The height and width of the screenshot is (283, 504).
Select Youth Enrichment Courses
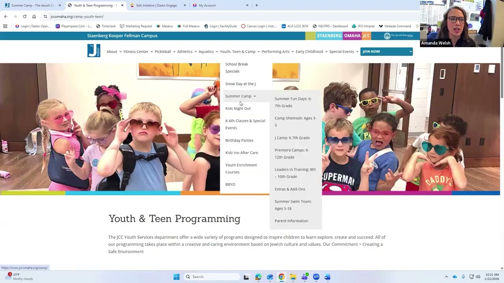coord(241,168)
